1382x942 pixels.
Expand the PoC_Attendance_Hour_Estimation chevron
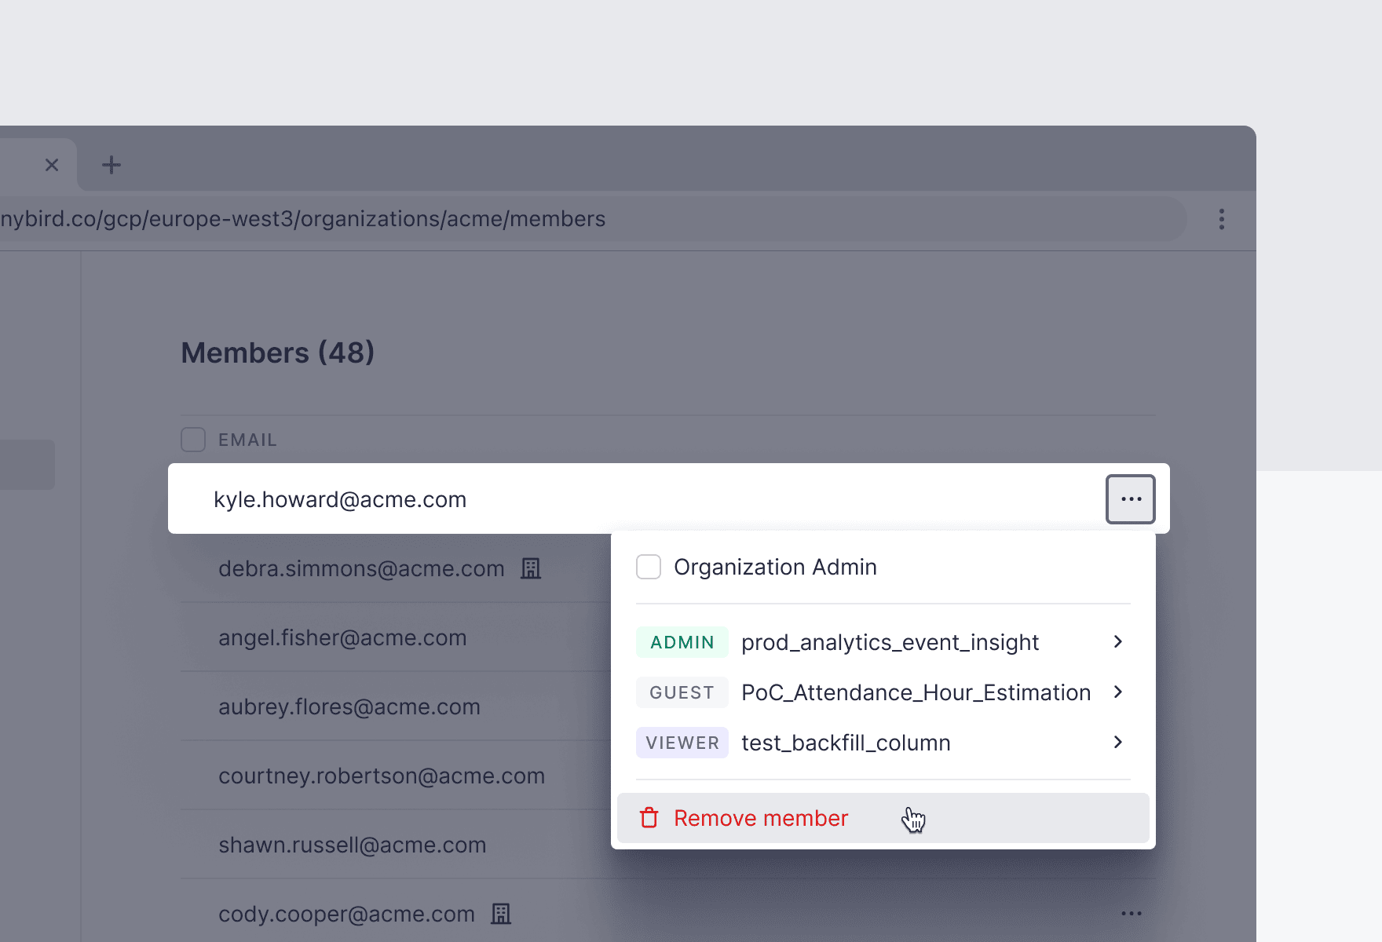[1117, 692]
